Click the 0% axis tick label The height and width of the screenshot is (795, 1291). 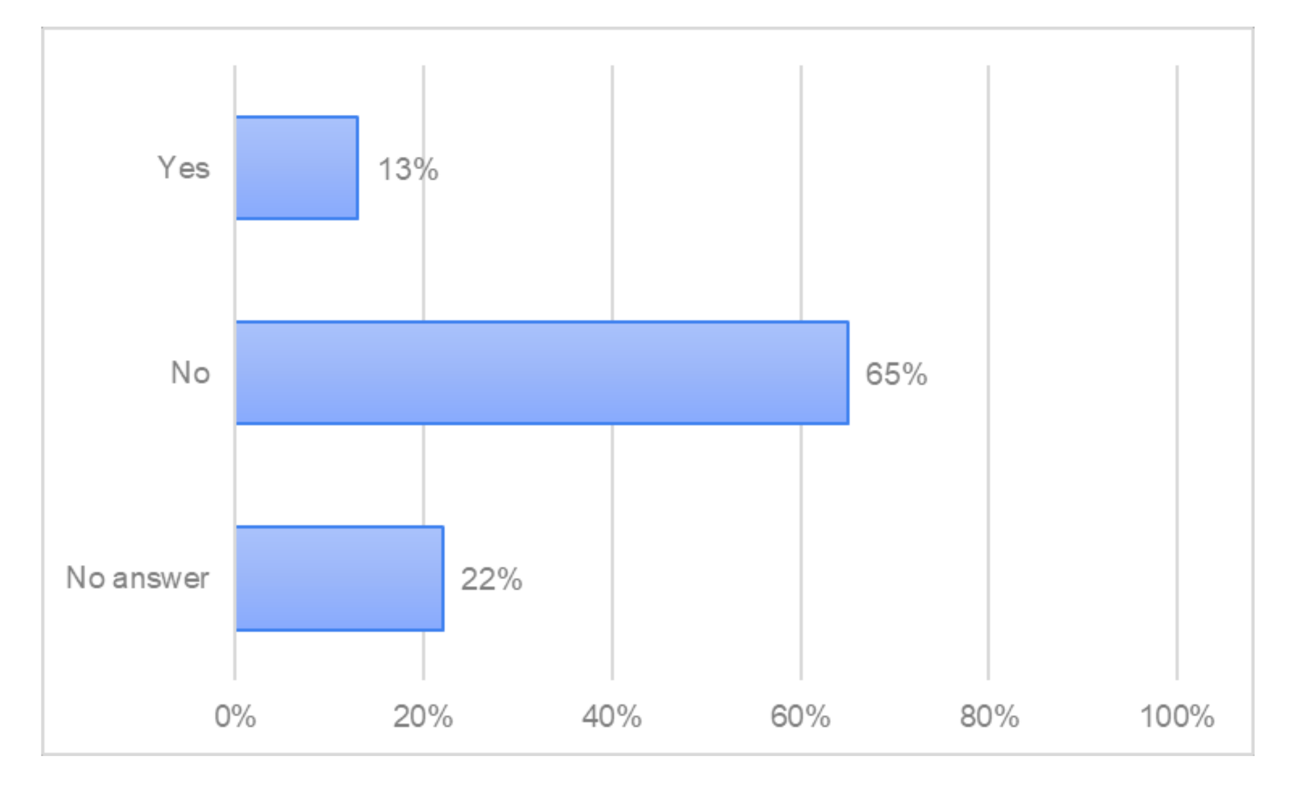[x=235, y=717]
